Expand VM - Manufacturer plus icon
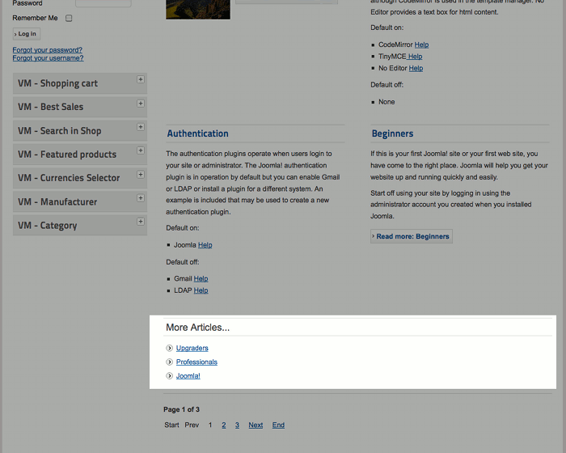 tap(141, 198)
